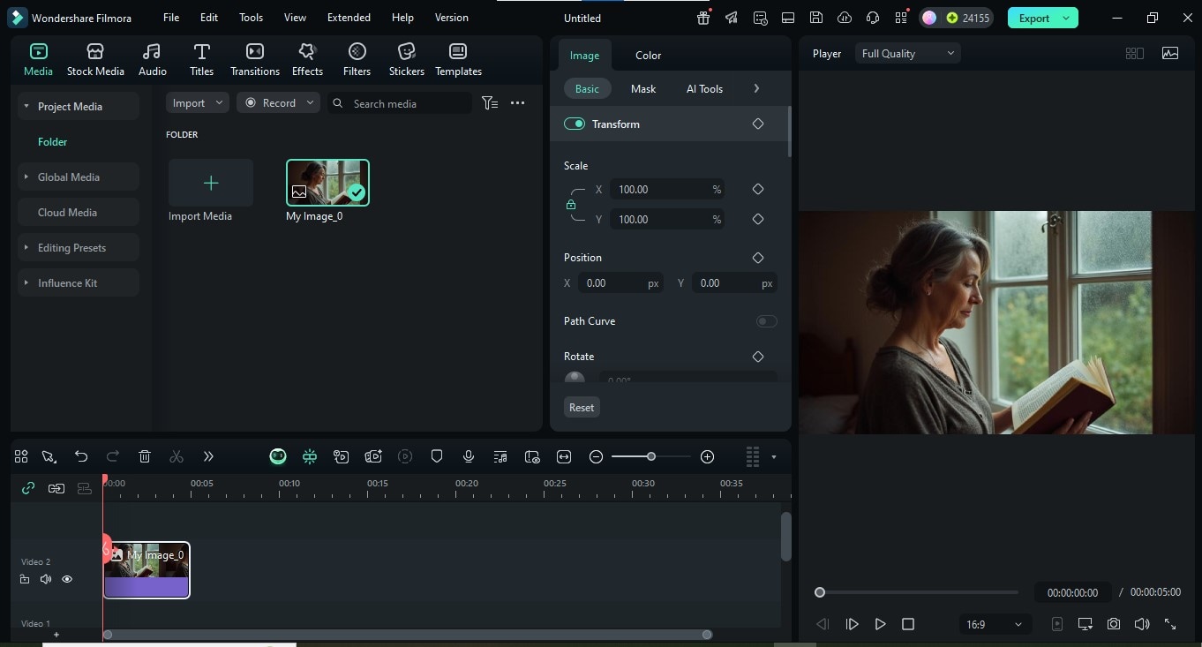
Task: Zoom in timeline with plus icon
Action: (x=707, y=456)
